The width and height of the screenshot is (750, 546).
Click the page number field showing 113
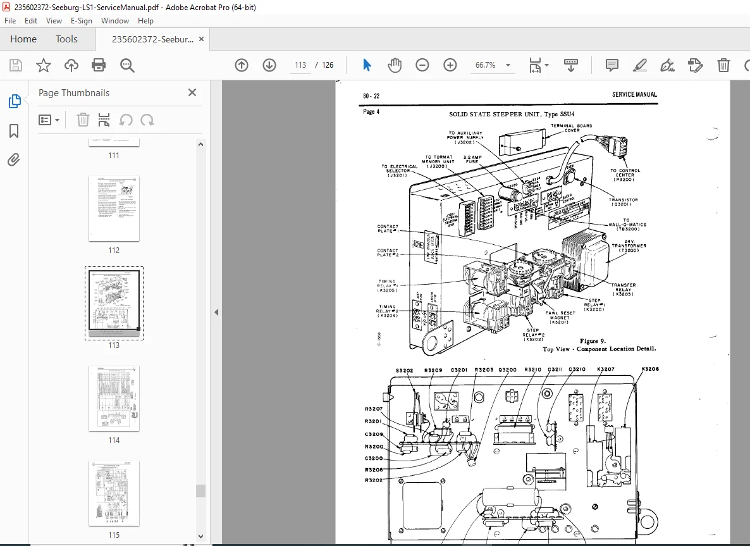click(x=300, y=65)
